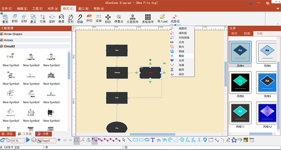Switch to the 对象 bottom tab

coord(43,134)
